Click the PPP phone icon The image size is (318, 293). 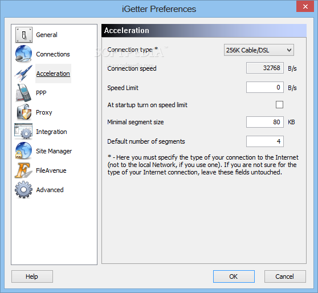point(23,93)
